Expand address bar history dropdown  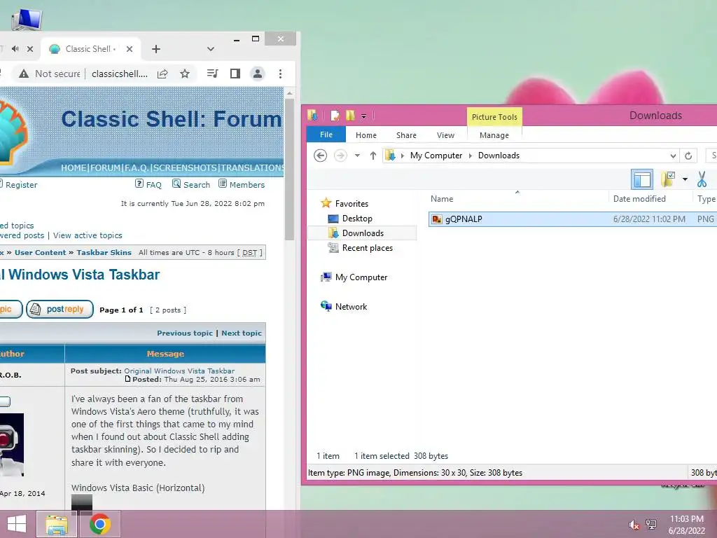click(673, 156)
